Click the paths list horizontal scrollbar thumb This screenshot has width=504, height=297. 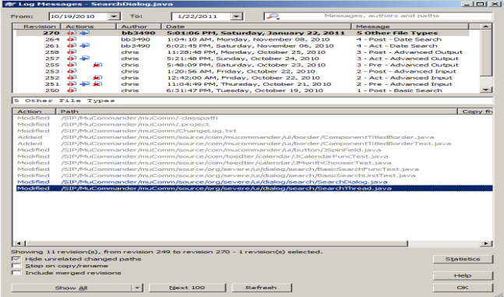217,243
